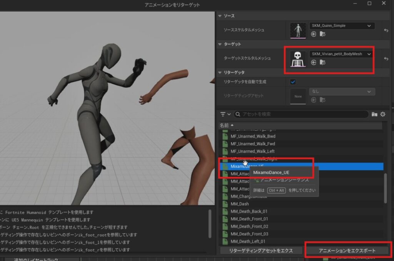The image size is (394, 261).
Task: Click the retargeting asset use-selected arrow icon
Action: click(x=314, y=100)
